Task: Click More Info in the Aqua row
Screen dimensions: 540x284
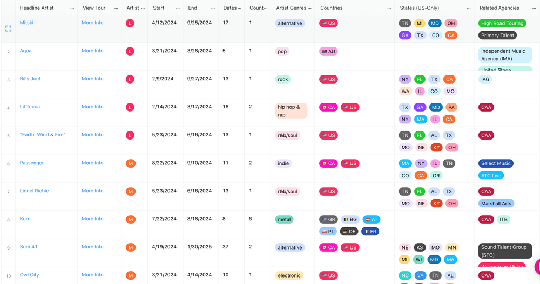Action: [92, 51]
